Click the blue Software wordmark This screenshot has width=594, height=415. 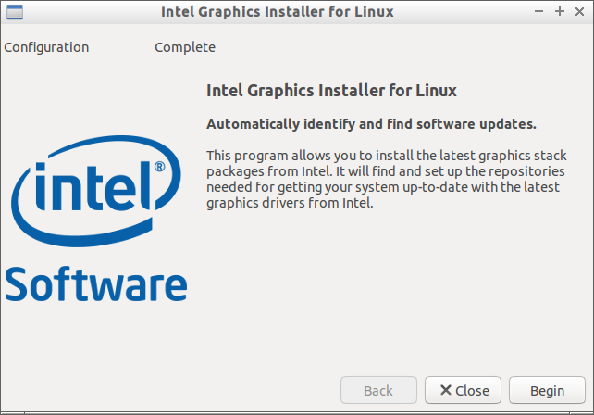(x=96, y=284)
